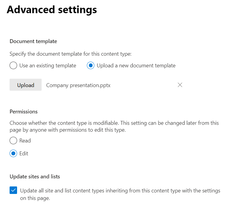
Task: Click the 'Choose whether the content type is modifiable' description
Action: (114, 127)
